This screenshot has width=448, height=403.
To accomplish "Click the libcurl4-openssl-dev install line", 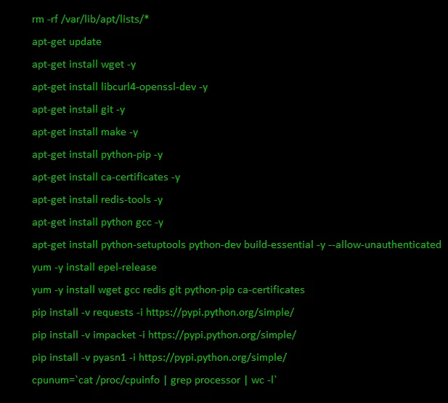I will [x=120, y=87].
